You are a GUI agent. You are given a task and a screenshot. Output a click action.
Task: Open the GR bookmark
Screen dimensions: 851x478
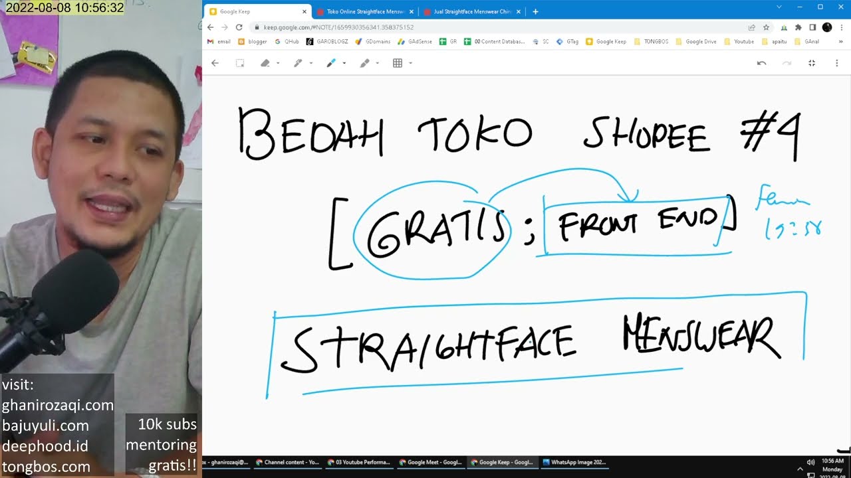(x=449, y=41)
